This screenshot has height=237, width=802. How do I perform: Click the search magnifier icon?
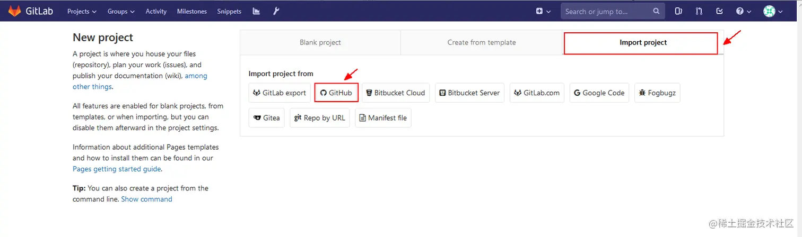pos(656,11)
